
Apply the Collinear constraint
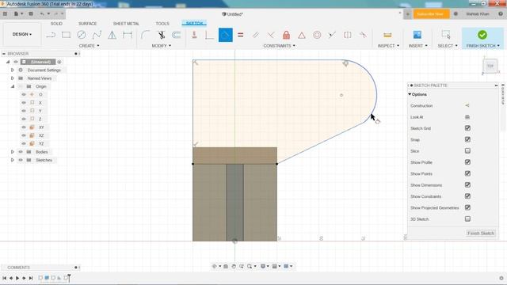tap(332, 35)
